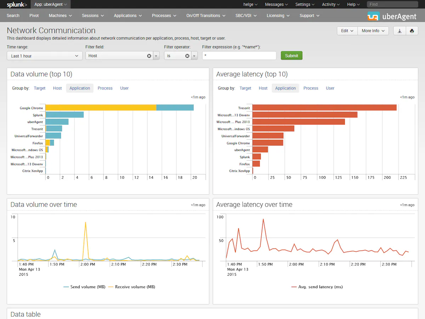This screenshot has width=425, height=319.
Task: Click Google Chrome yellow receive volume bar
Action: click(x=101, y=108)
